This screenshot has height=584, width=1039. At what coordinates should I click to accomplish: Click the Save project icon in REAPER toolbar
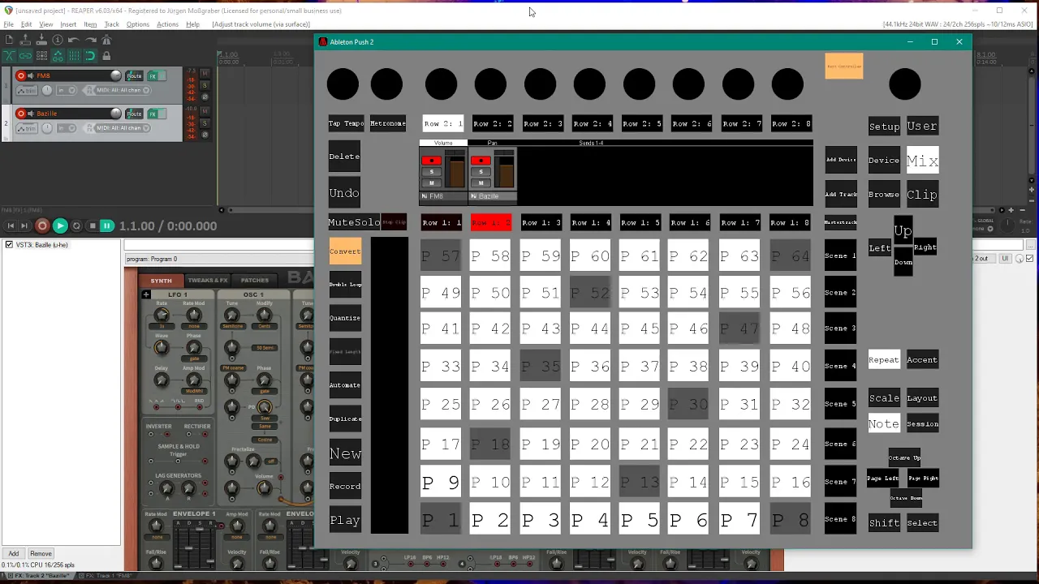41,40
